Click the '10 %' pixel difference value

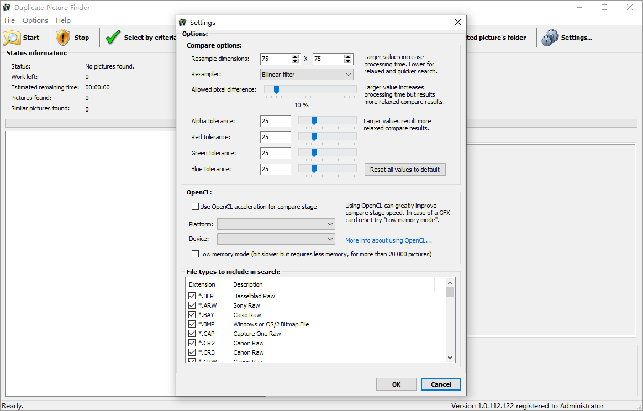[x=302, y=105]
